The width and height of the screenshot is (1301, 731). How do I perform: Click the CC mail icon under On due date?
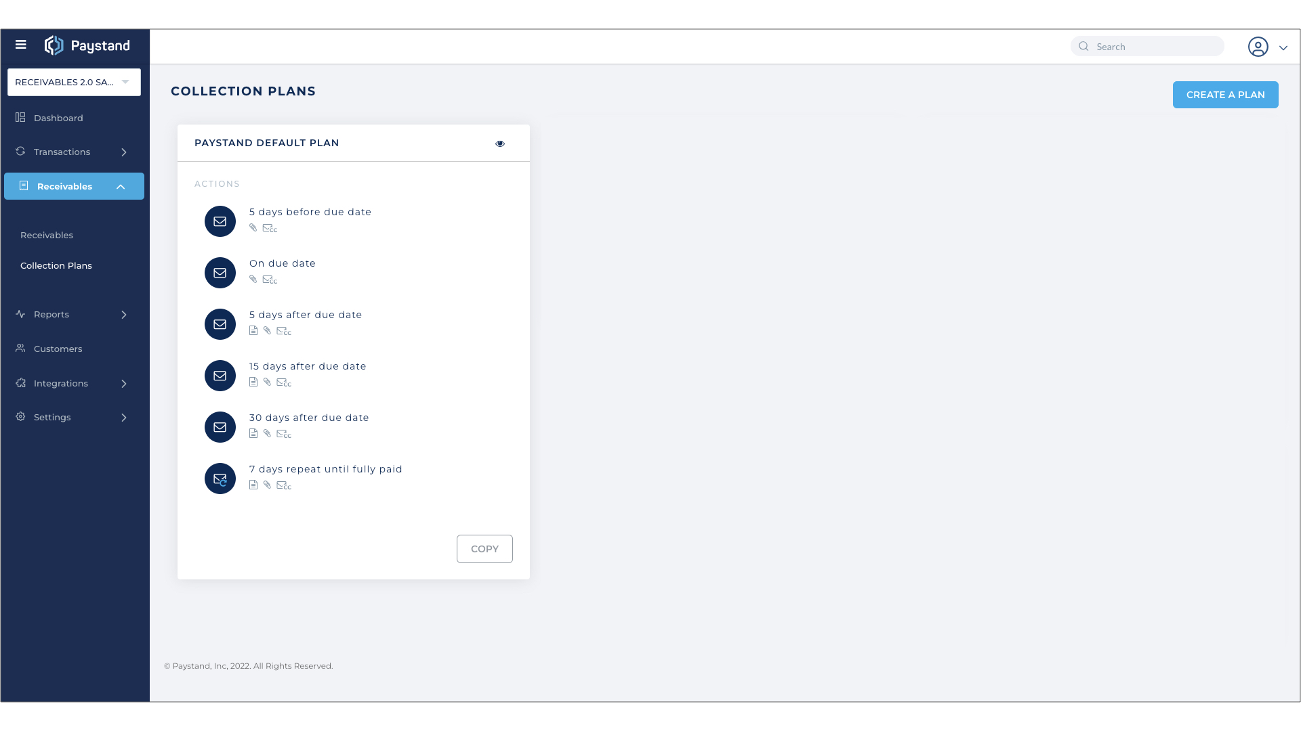coord(270,280)
